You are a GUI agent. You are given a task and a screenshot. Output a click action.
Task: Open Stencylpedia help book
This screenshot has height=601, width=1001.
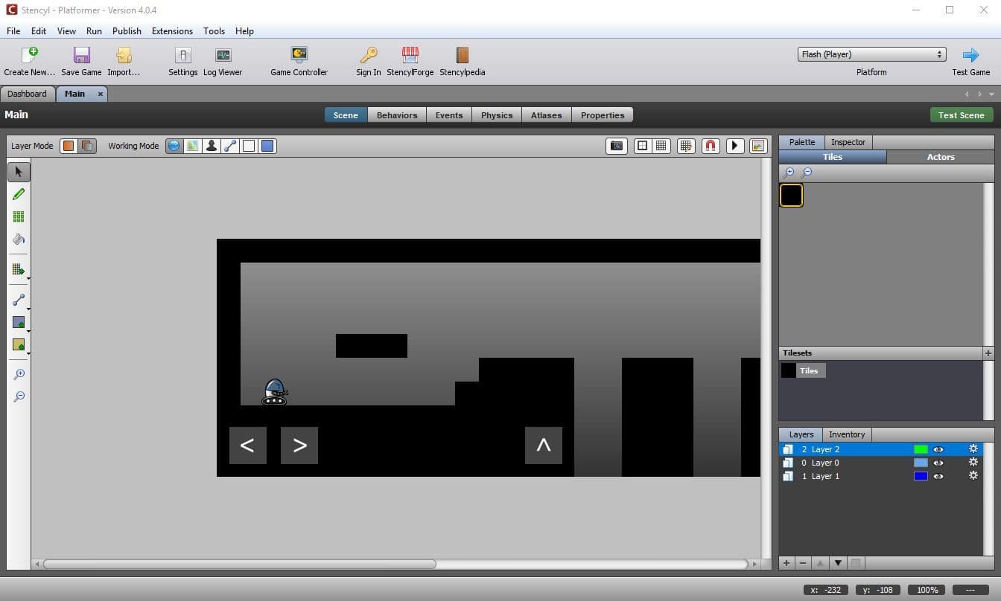click(463, 61)
